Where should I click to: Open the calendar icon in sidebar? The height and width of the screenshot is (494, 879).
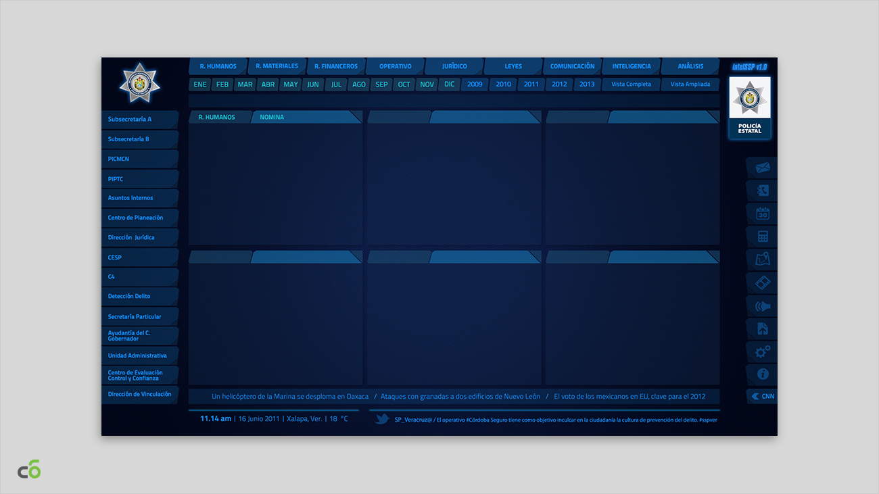click(762, 214)
